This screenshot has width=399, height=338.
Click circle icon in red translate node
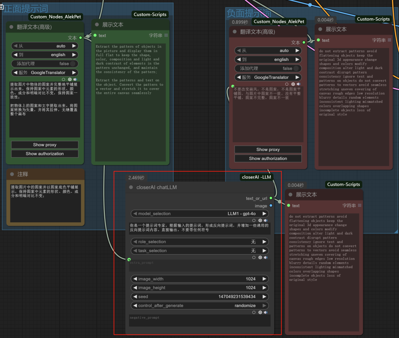click(x=287, y=84)
